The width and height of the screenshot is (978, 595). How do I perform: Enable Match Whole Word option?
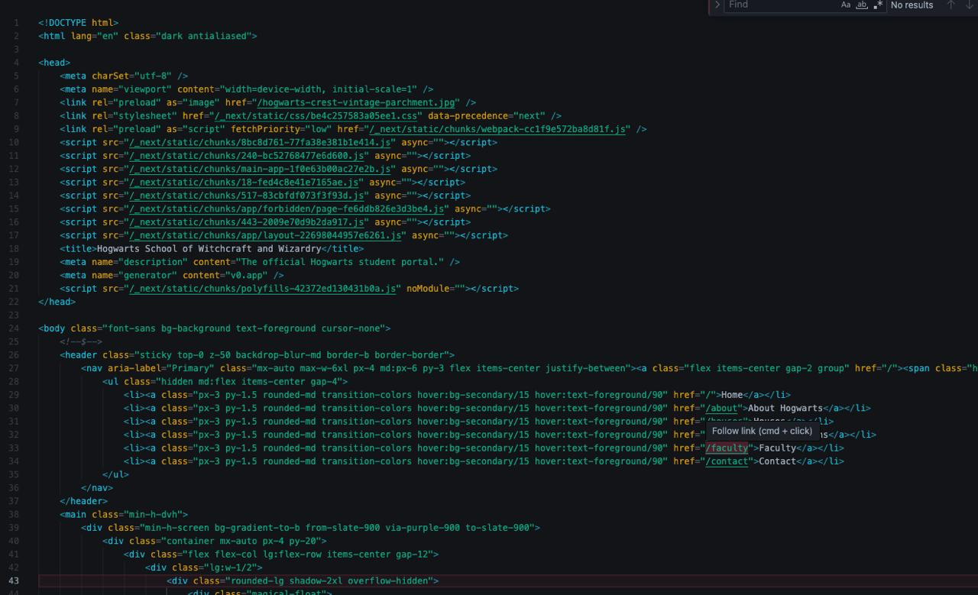[862, 5]
